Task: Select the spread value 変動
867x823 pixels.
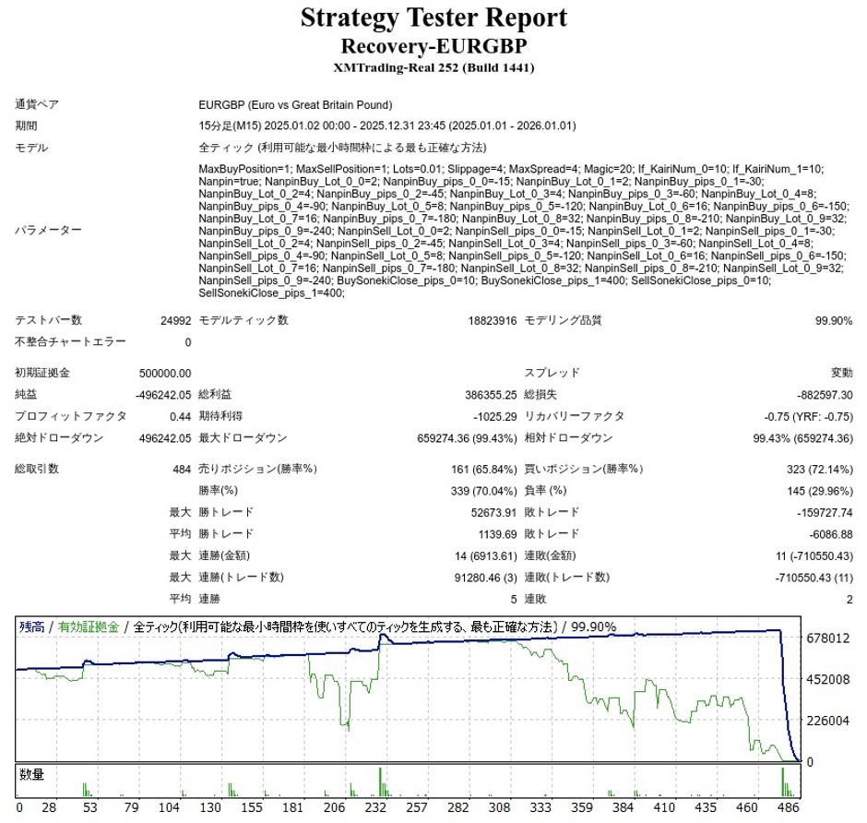Action: 841,373
